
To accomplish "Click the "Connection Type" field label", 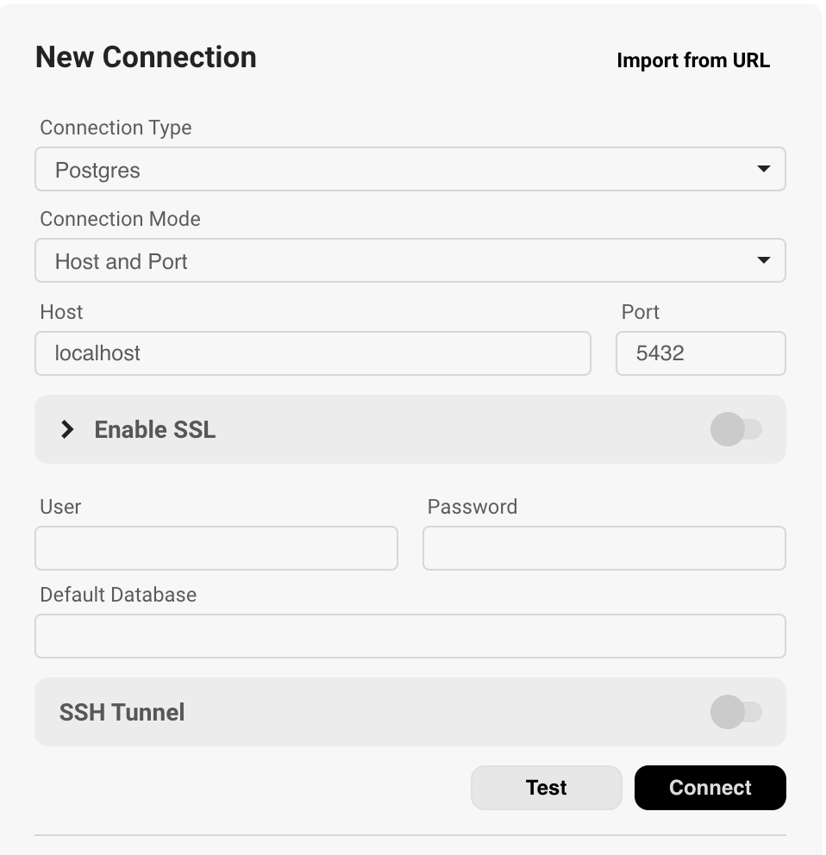I will click(x=116, y=128).
